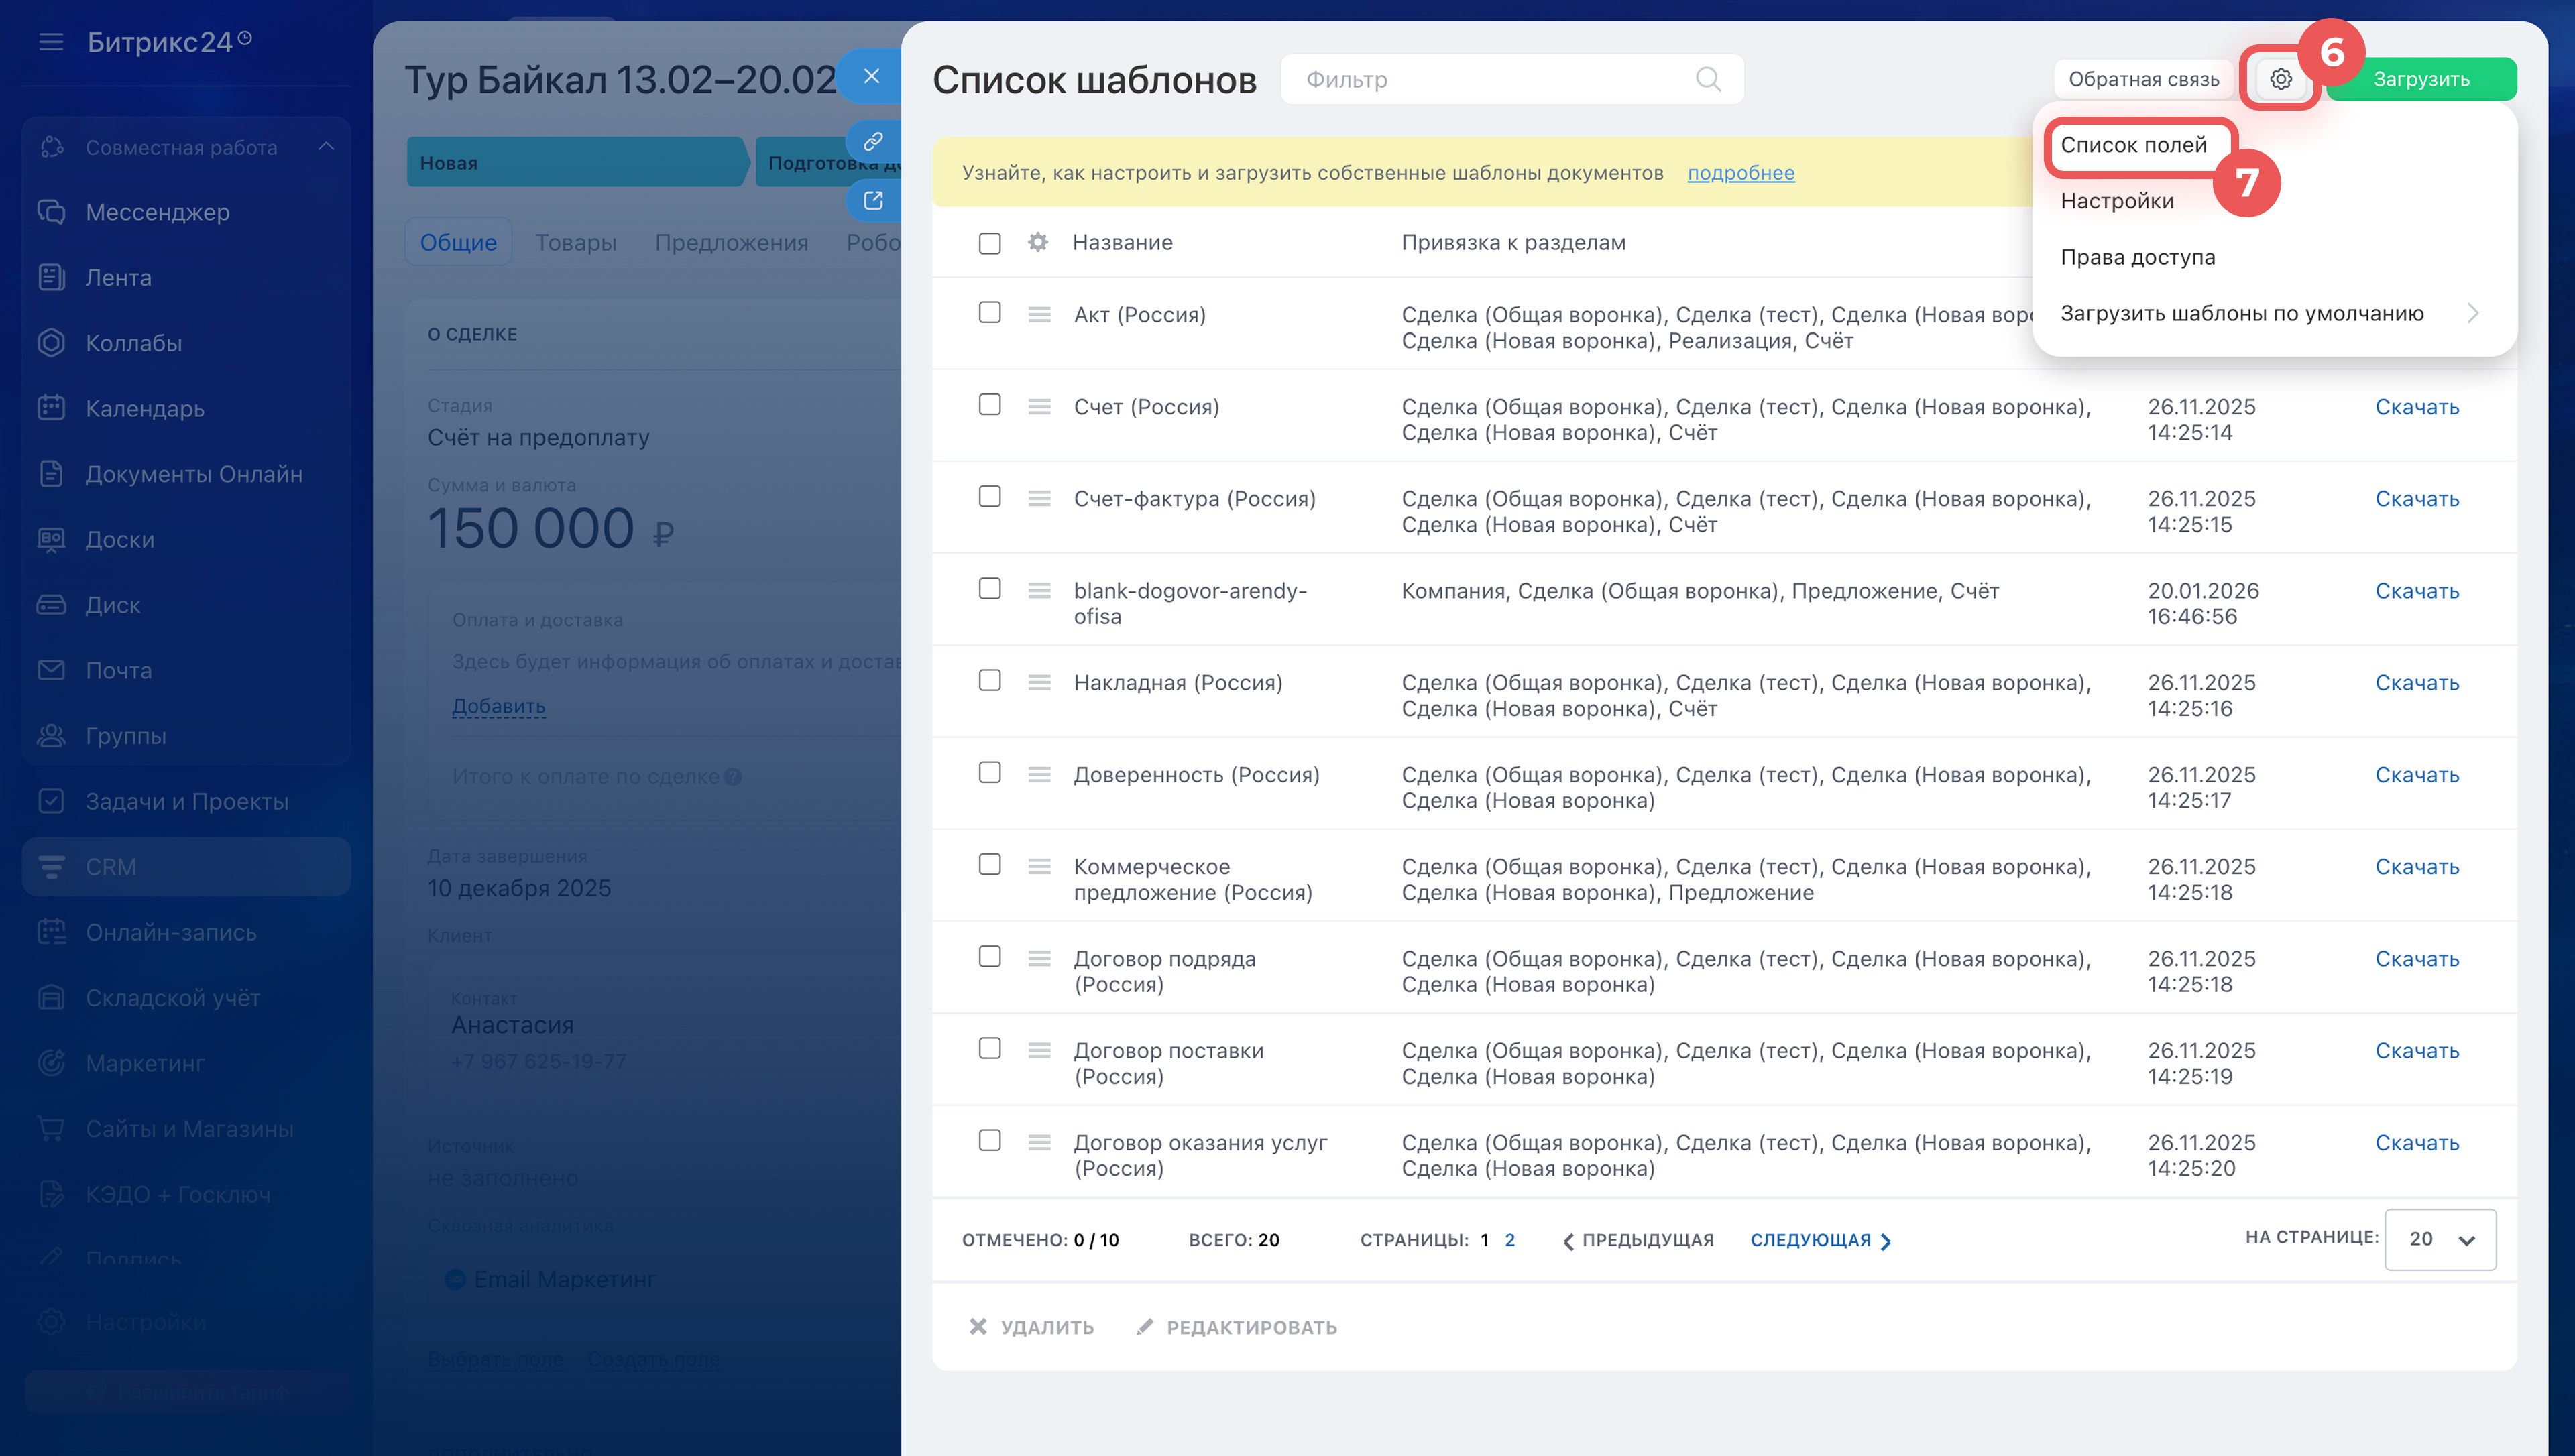Toggle the select-all checkbox in the table header
The width and height of the screenshot is (2575, 1456).
click(x=989, y=243)
